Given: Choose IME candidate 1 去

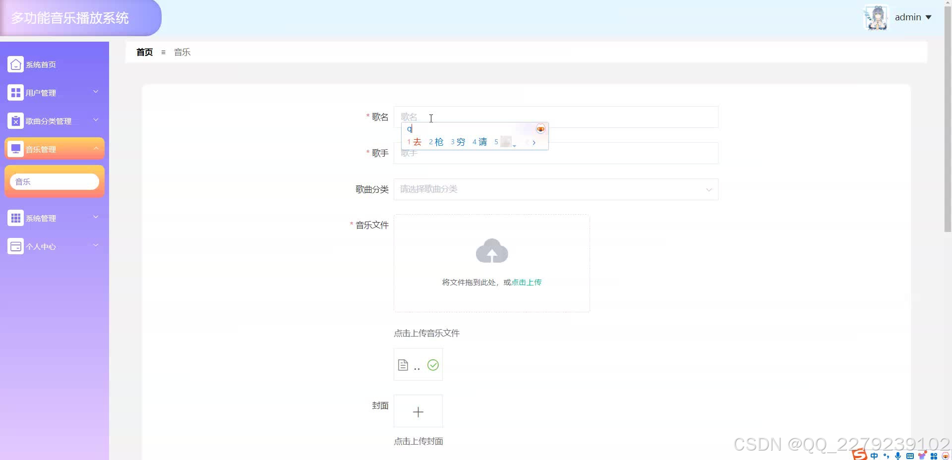Looking at the screenshot, I should [x=415, y=142].
